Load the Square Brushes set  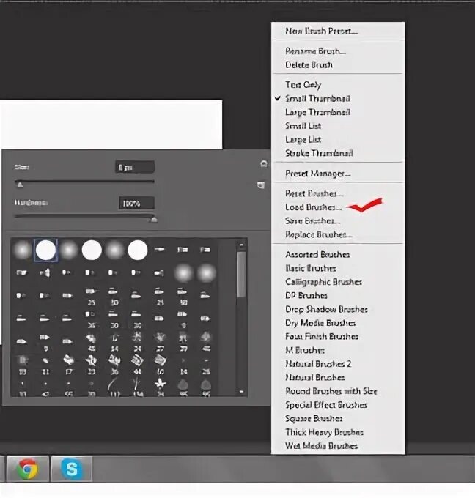click(x=314, y=418)
